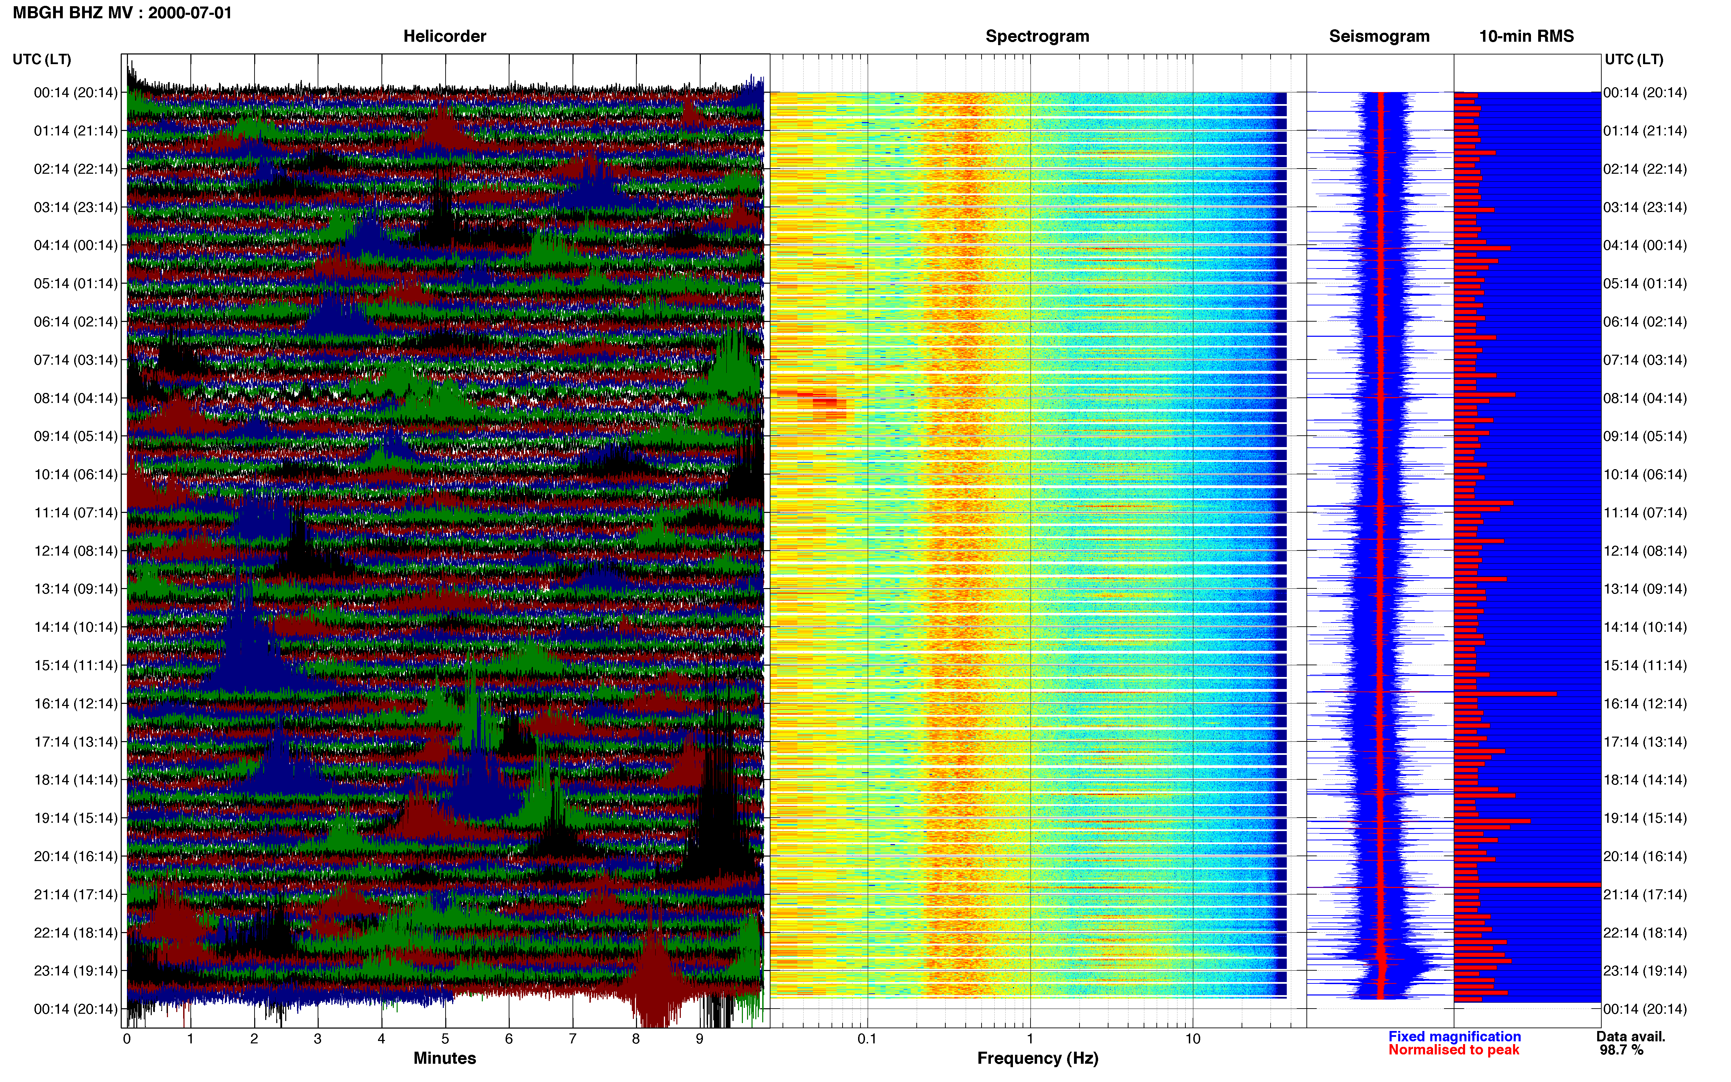Image resolution: width=1731 pixels, height=1082 pixels.
Task: Click the '0.1' frequency tick label
Action: pyautogui.click(x=867, y=1039)
